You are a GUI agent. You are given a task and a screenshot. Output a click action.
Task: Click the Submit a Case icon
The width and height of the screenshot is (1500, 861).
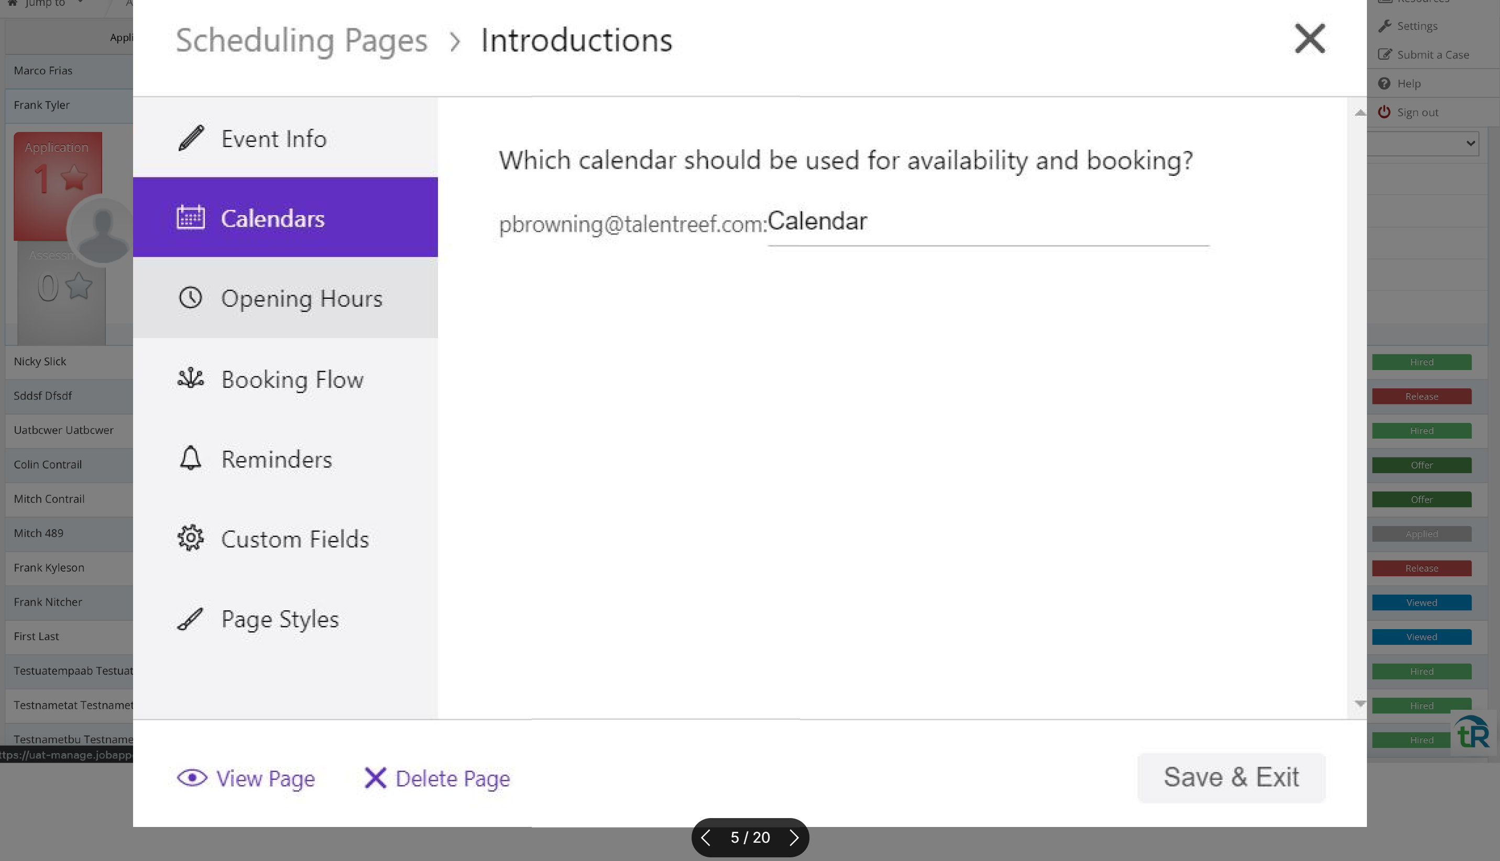[1385, 54]
